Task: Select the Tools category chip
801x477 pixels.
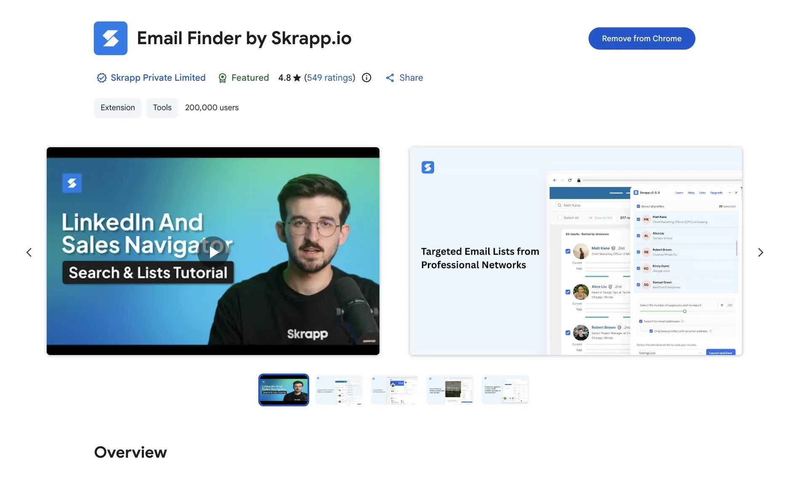Action: coord(162,108)
